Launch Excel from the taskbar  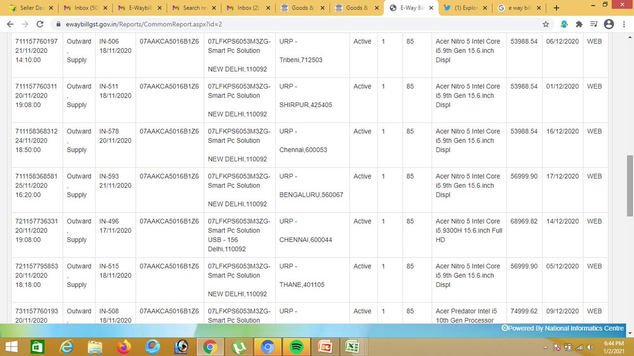point(353,347)
